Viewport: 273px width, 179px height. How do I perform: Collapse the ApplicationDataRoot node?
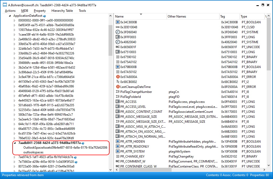click(x=10, y=16)
